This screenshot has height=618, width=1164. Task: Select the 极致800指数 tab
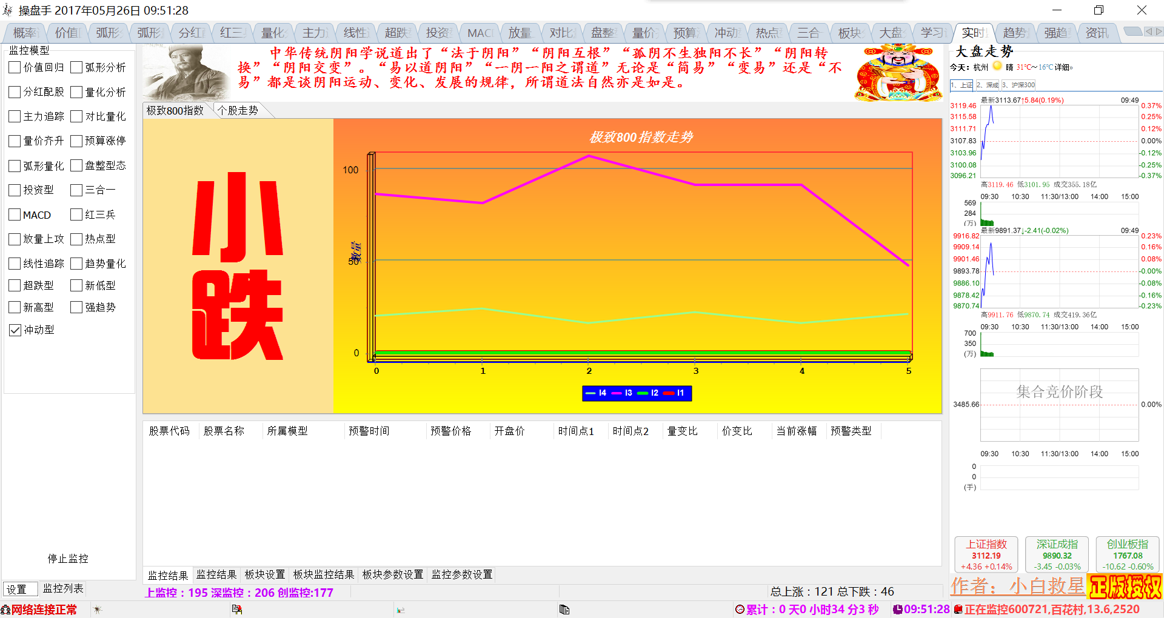pyautogui.click(x=176, y=110)
